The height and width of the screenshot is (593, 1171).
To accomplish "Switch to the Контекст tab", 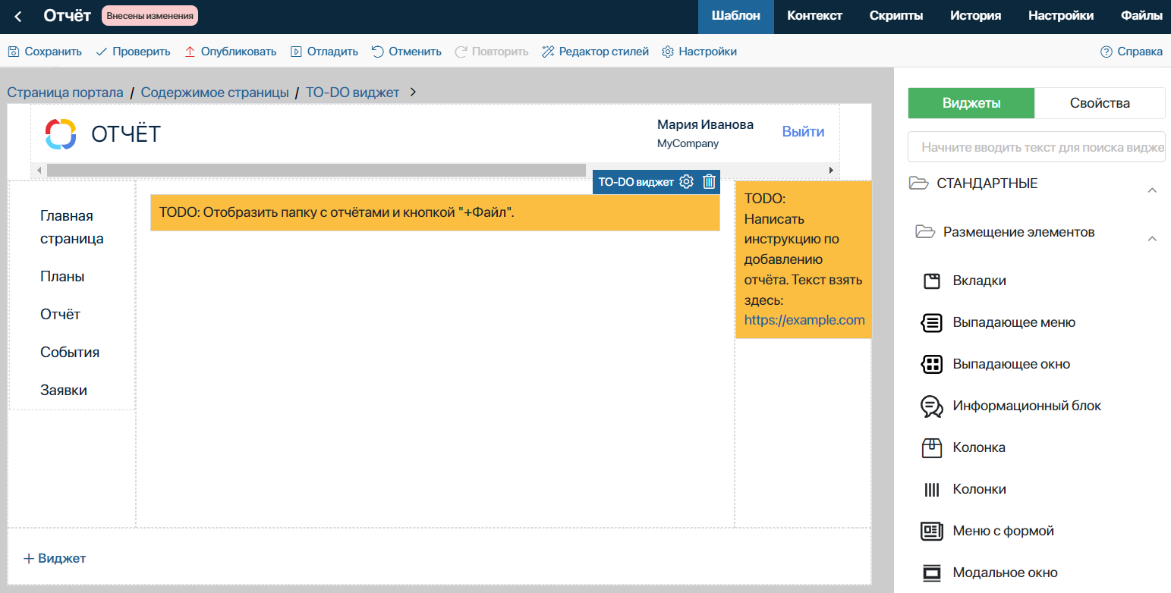I will [814, 16].
